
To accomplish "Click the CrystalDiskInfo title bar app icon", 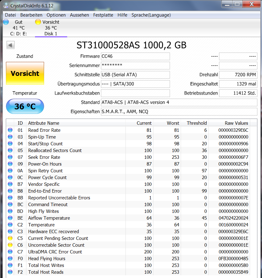I will coord(6,6).
